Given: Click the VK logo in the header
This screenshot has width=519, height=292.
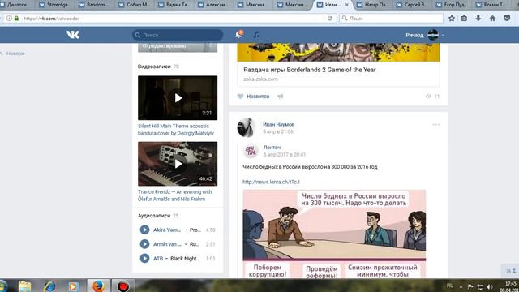Looking at the screenshot, I should pyautogui.click(x=73, y=35).
